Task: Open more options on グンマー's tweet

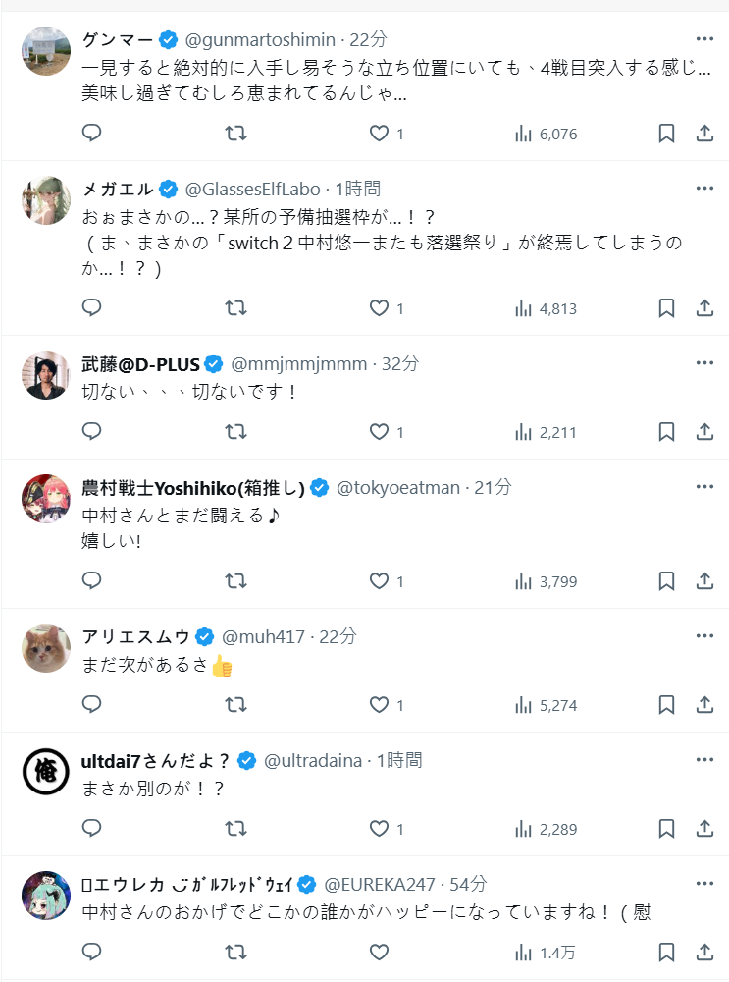Action: click(x=704, y=39)
